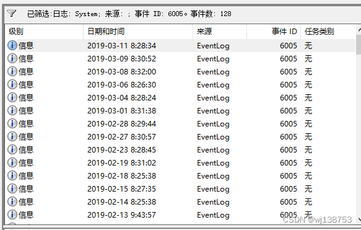Click event ID 6005 in 2019-03-01 row

(x=289, y=110)
